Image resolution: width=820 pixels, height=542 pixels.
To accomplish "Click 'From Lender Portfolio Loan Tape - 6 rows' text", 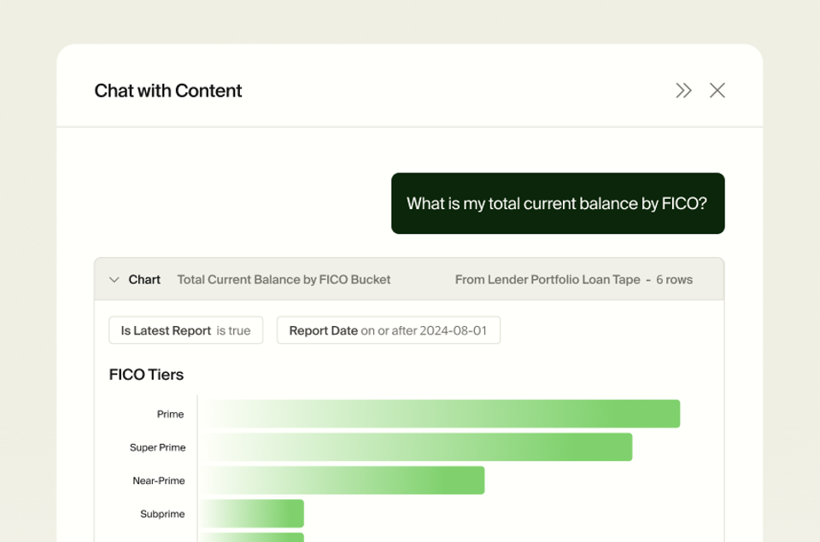I will [x=574, y=280].
